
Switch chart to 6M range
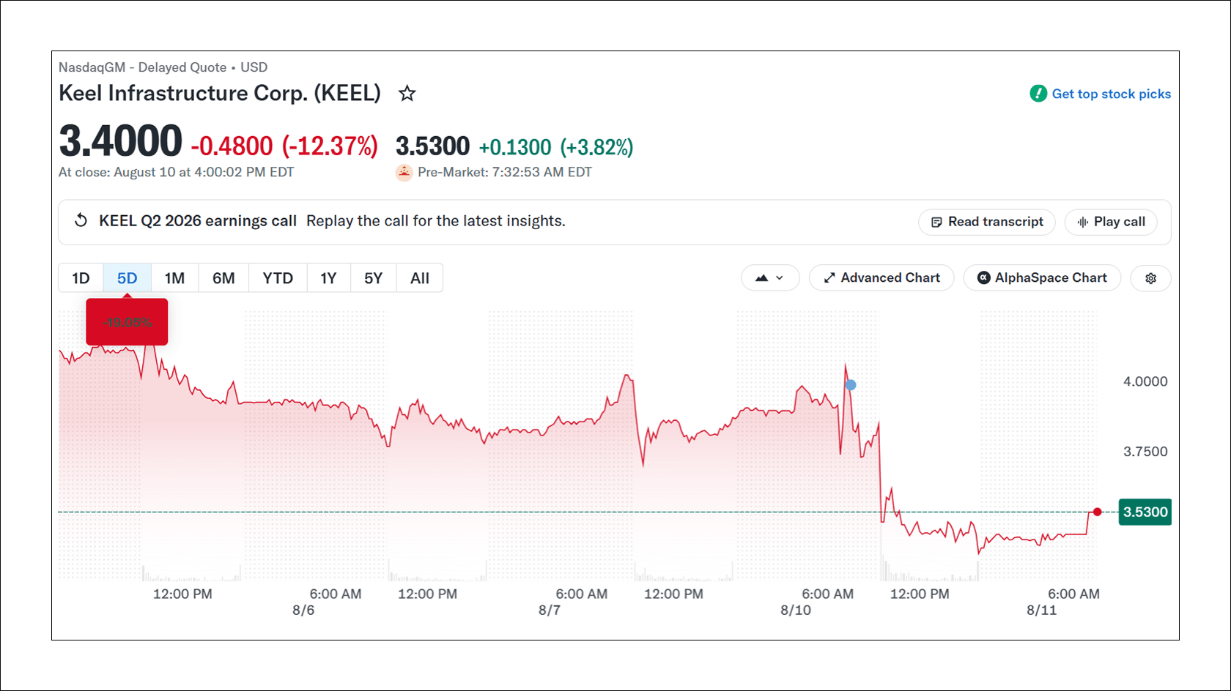(x=223, y=278)
